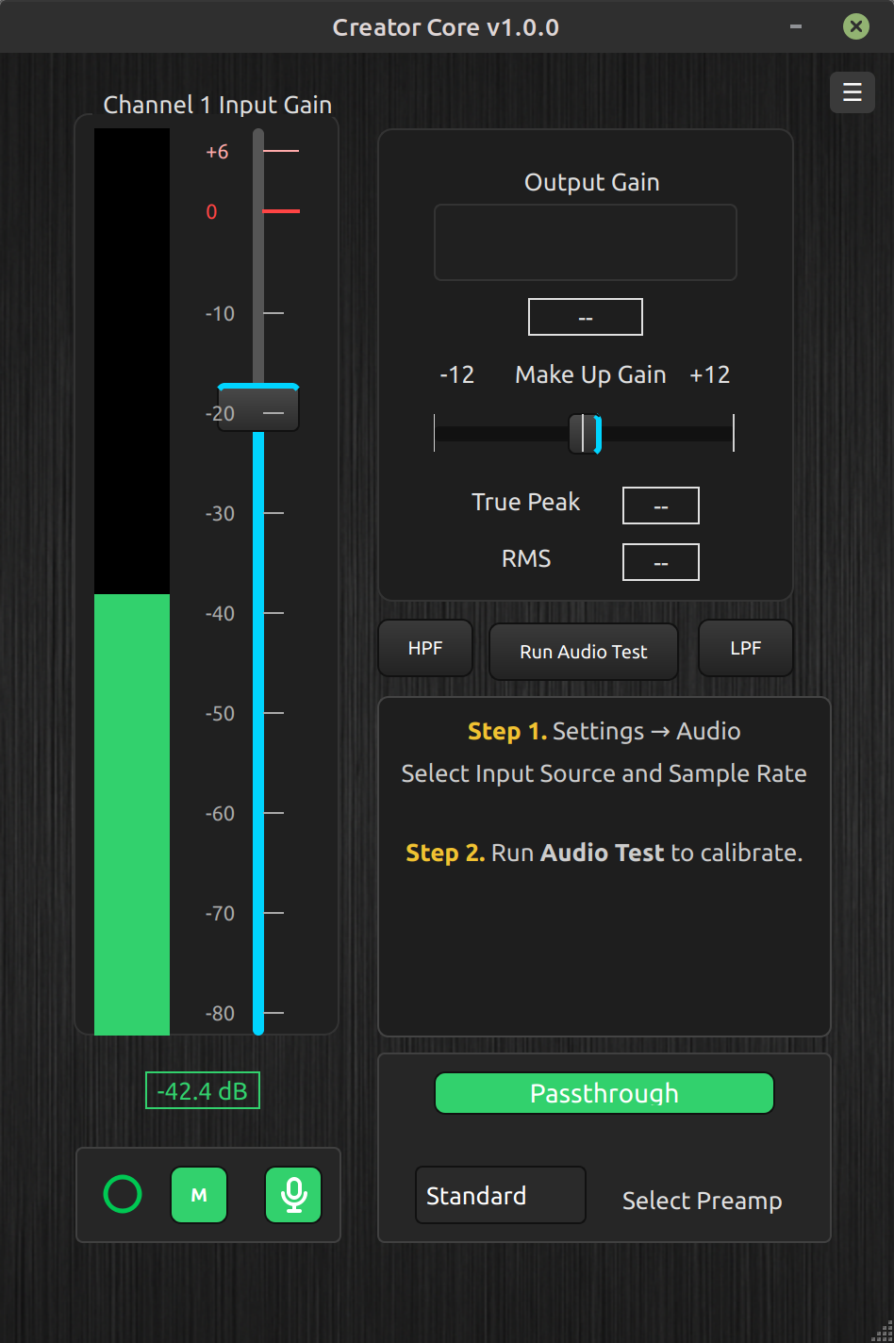
Task: Click the -30 mark on gain scale
Action: pos(220,513)
